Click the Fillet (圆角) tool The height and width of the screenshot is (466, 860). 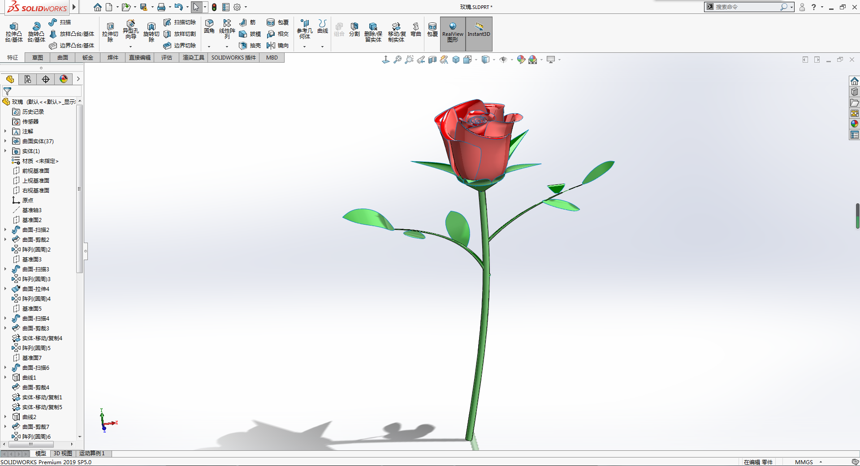pos(209,26)
